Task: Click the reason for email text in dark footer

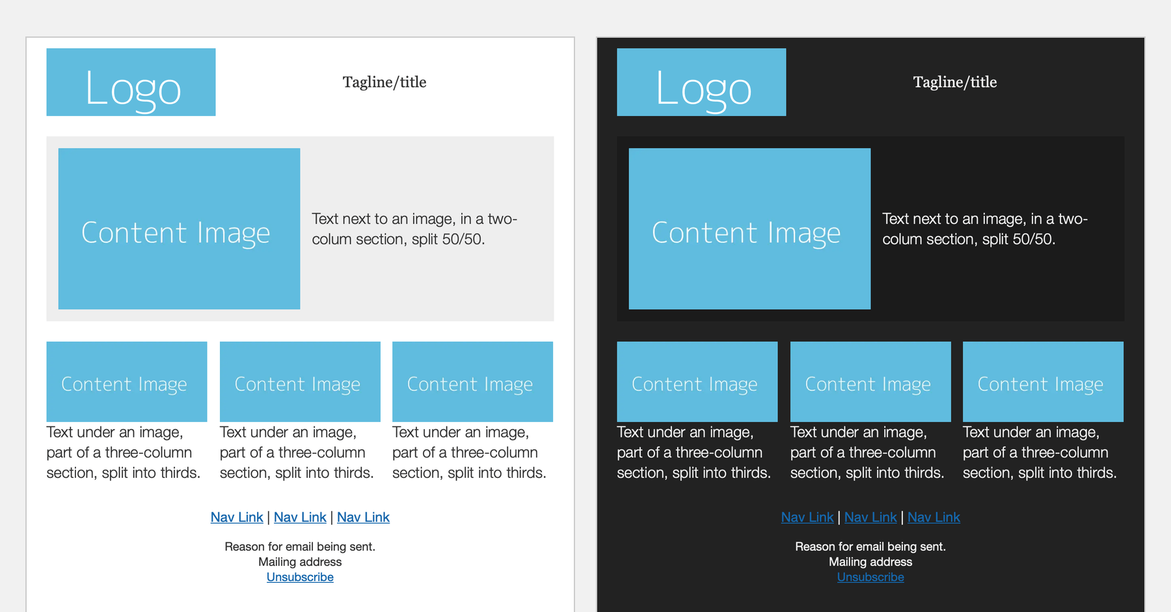Action: pos(870,546)
